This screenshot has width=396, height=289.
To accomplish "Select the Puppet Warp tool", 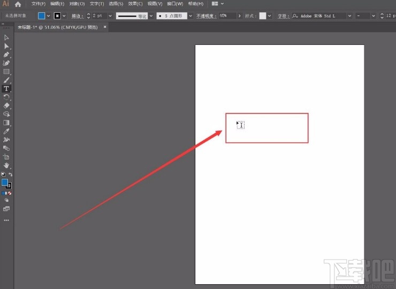I will point(6,140).
